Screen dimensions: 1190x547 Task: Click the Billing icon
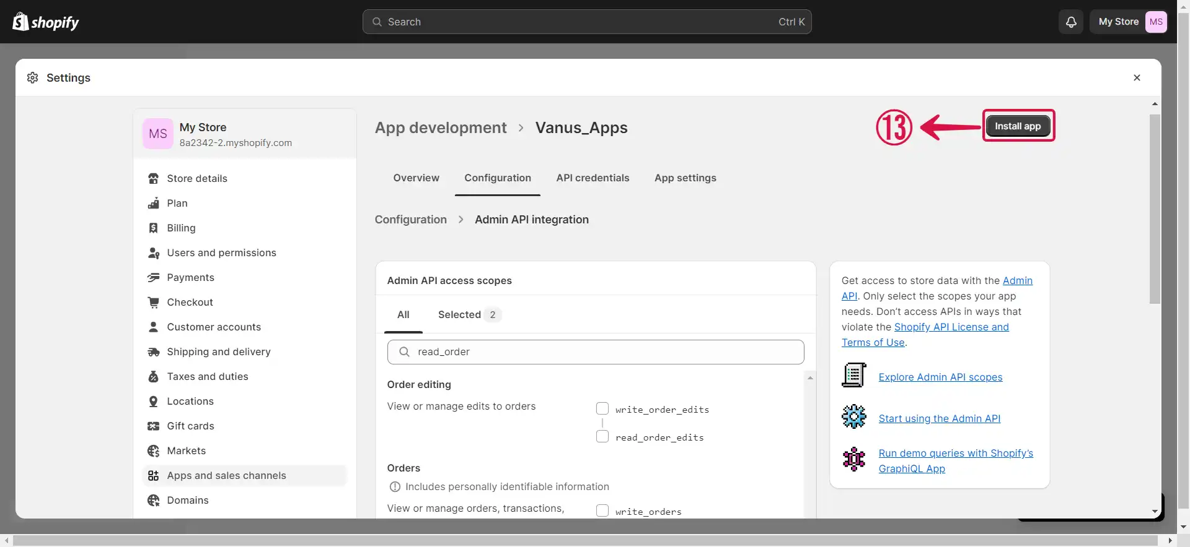(x=154, y=228)
